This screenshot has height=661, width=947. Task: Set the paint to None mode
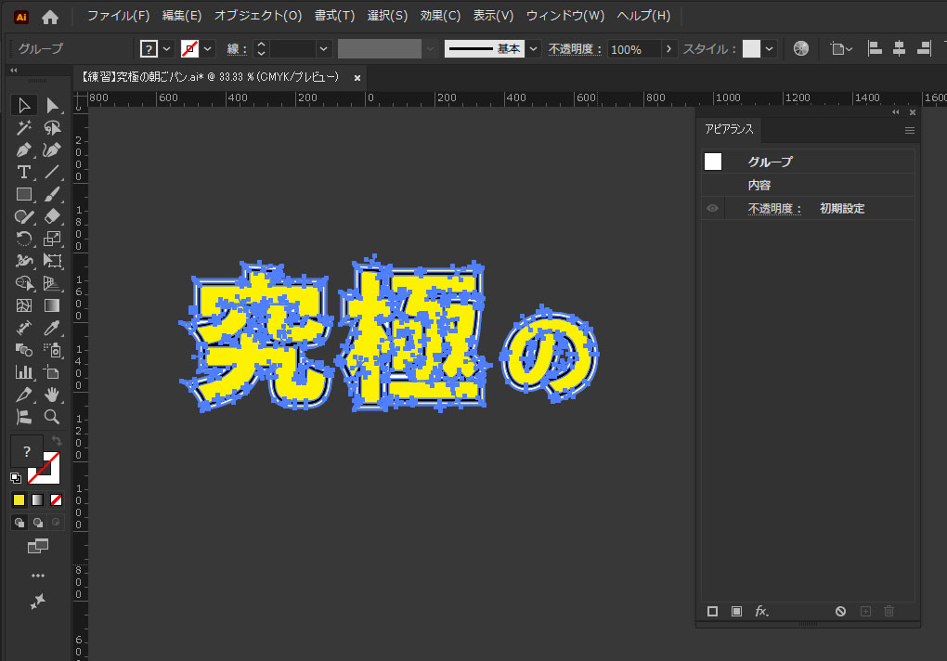57,500
